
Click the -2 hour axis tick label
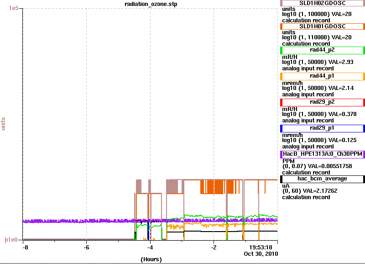(214, 248)
